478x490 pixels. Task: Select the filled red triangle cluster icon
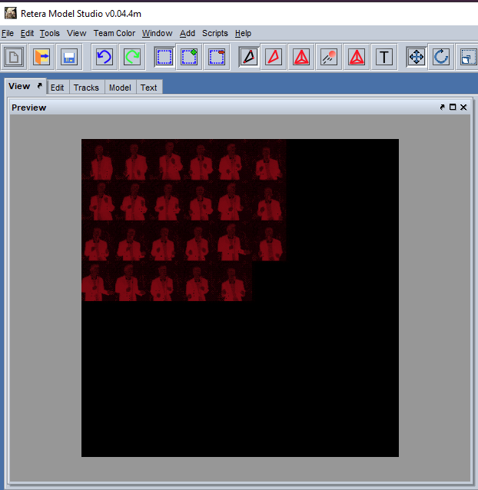(x=357, y=57)
